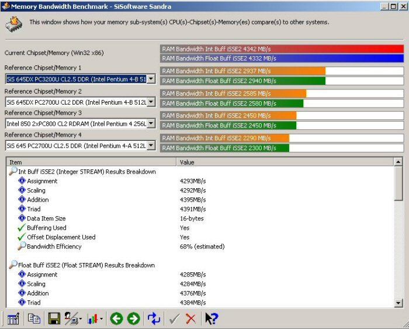Open Reference Chipset/Memory 4 dropdown arrow
409x329 pixels.
(x=151, y=146)
